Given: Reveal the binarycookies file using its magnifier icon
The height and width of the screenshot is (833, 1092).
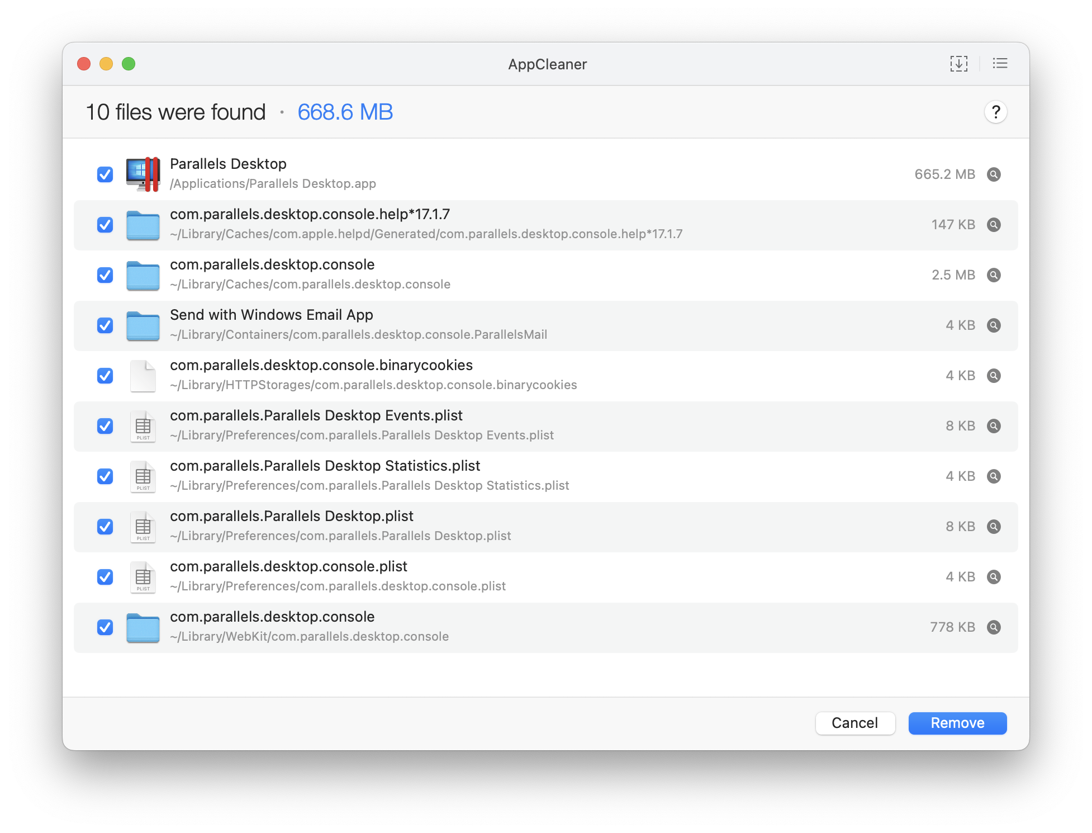Looking at the screenshot, I should coord(994,376).
